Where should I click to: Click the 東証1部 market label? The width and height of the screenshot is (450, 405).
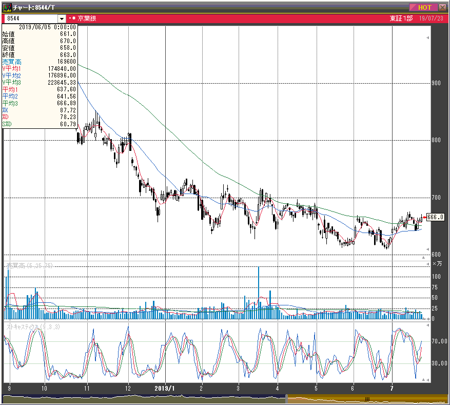[x=401, y=18]
